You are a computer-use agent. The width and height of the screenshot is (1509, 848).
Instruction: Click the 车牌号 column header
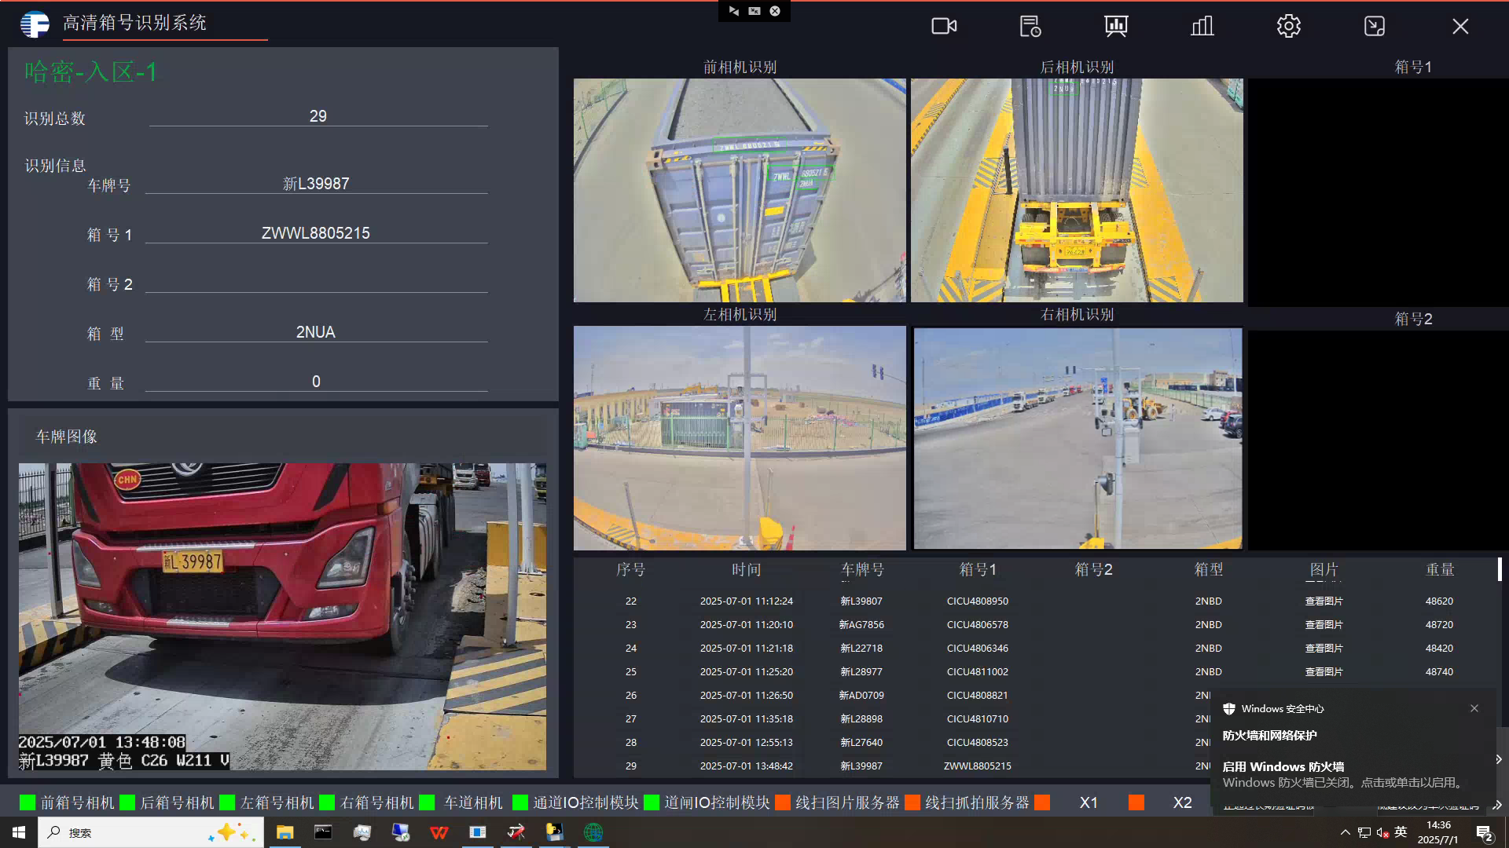(x=862, y=569)
